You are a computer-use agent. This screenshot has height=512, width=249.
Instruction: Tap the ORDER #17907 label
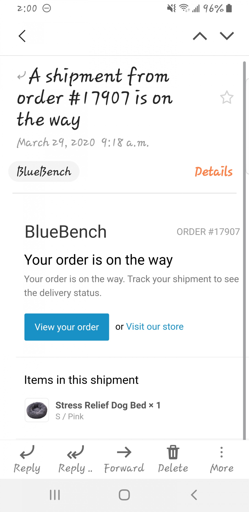(x=208, y=232)
